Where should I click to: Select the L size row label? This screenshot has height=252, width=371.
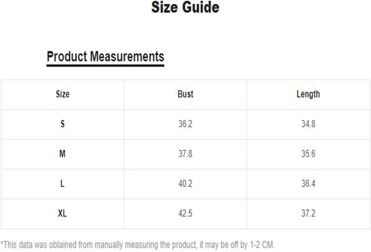pos(62,184)
